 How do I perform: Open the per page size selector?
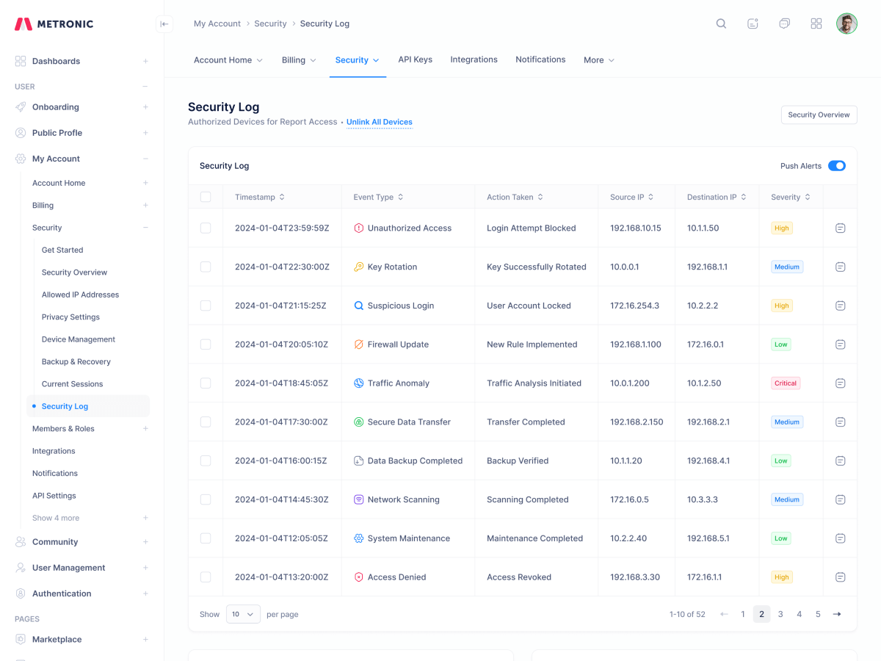[x=242, y=614]
